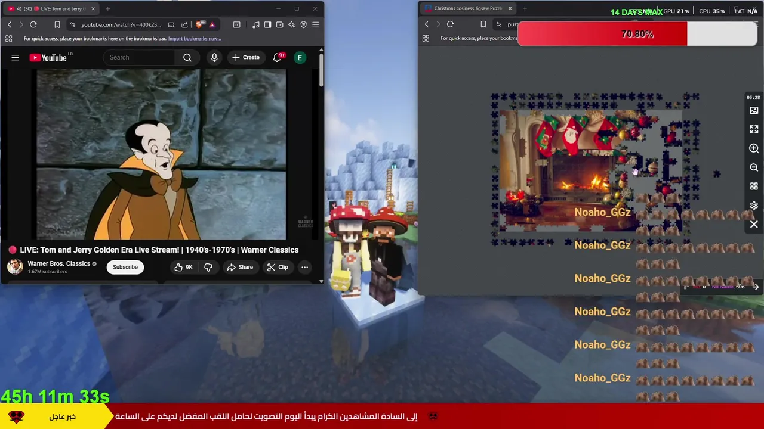
Task: Go back in the YouTube browser window
Action: tap(10, 24)
